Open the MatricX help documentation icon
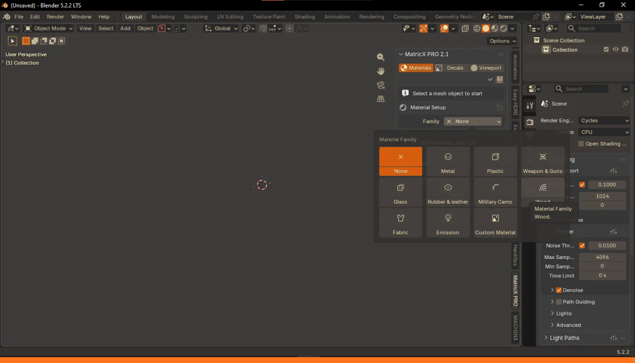The height and width of the screenshot is (363, 635). 499,79
